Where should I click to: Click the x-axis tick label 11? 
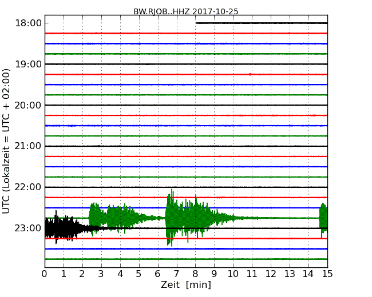coord(252,274)
